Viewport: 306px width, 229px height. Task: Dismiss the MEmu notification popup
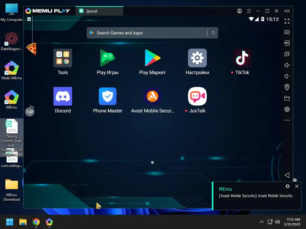[297, 186]
